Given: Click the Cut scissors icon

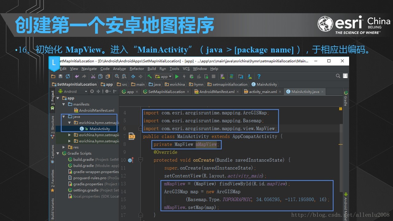Looking at the screenshot, I should [93, 76].
